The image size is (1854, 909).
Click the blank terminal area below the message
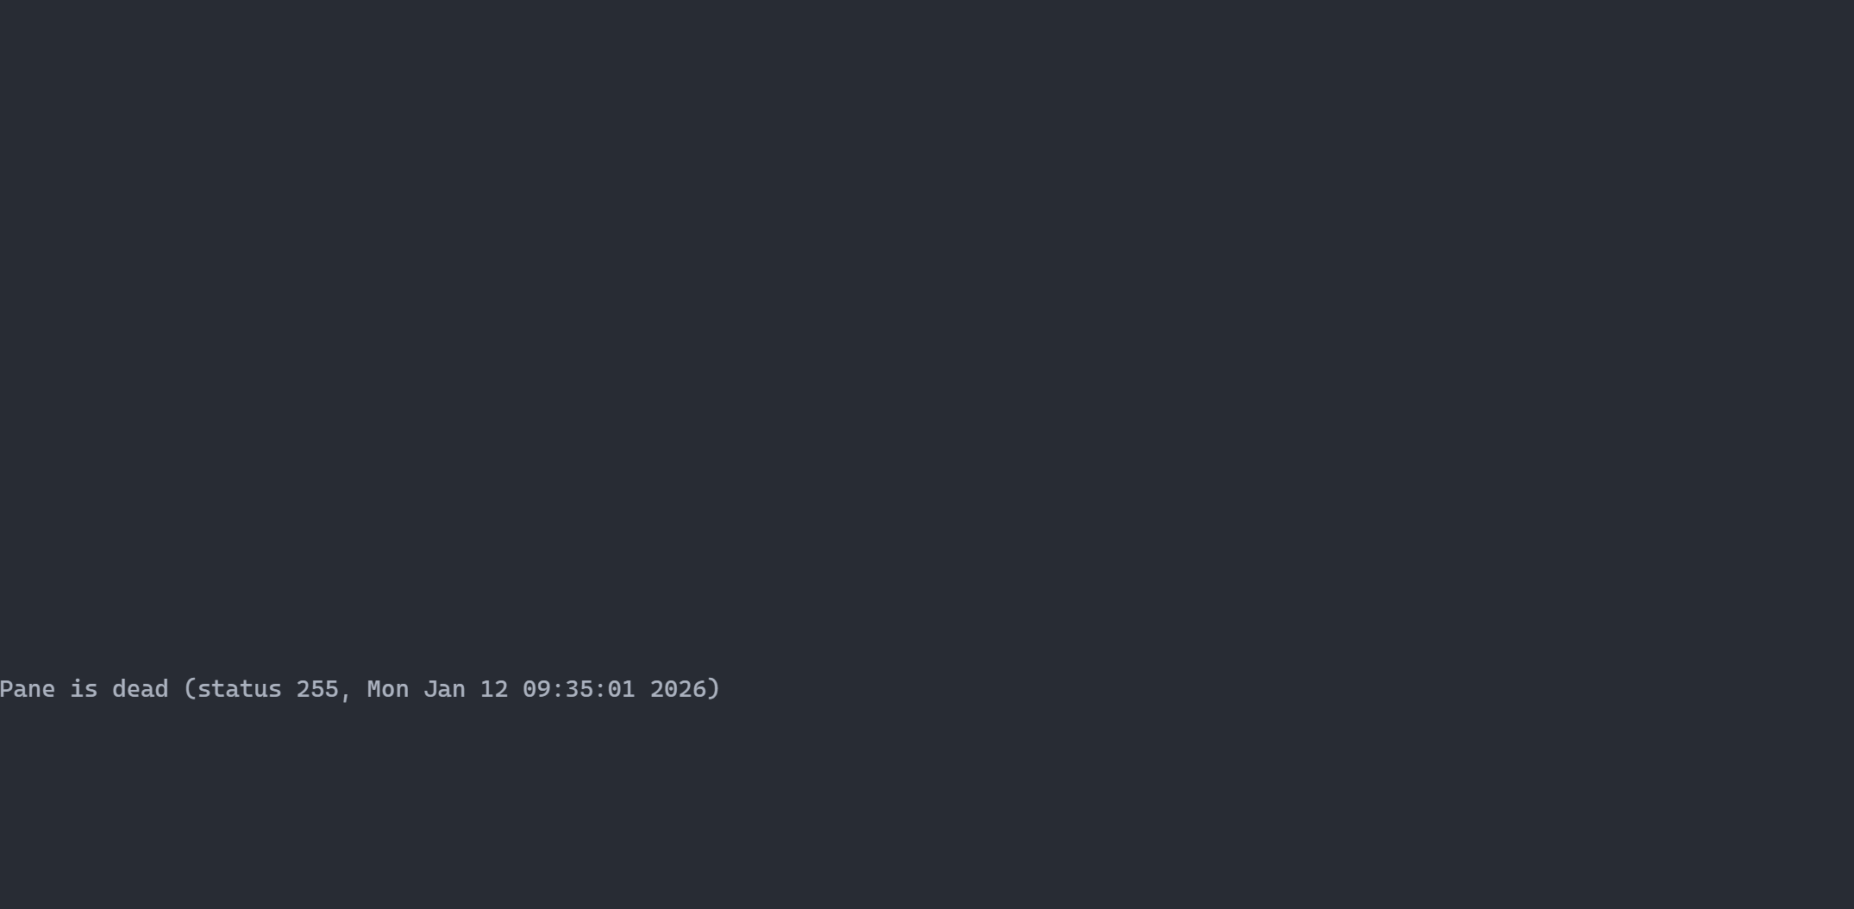(x=927, y=806)
